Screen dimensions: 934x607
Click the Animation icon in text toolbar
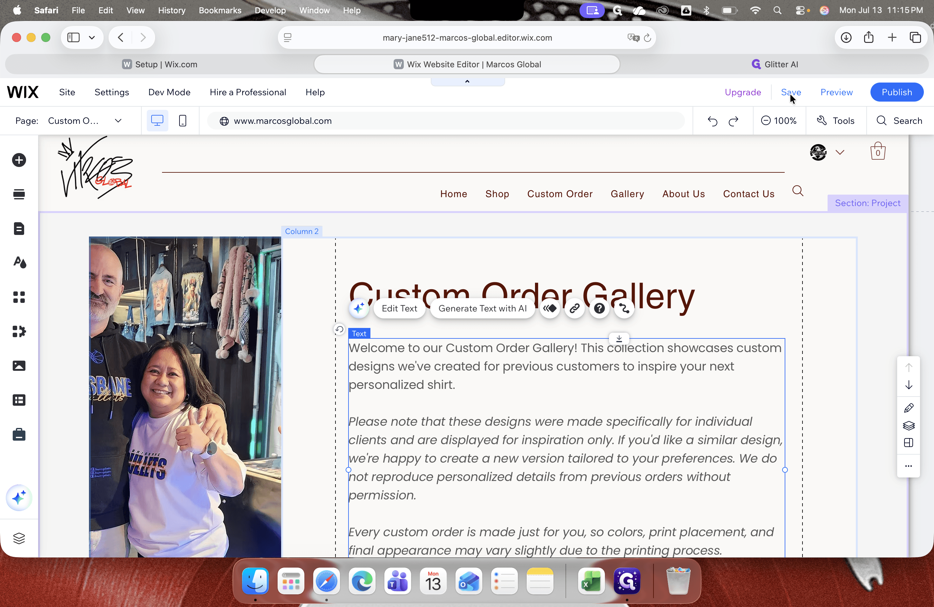(x=550, y=309)
